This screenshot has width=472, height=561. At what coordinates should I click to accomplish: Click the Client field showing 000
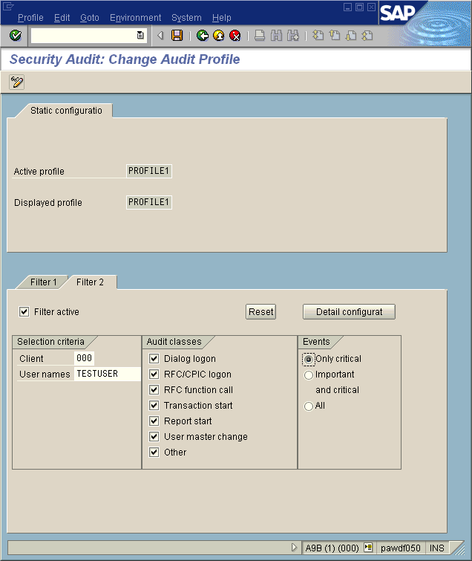(x=85, y=358)
